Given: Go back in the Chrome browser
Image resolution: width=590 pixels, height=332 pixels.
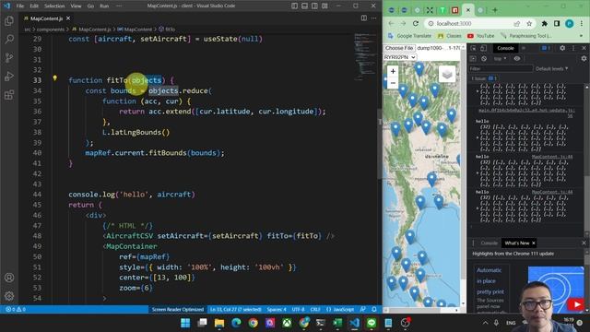Looking at the screenshot, I should pos(391,23).
